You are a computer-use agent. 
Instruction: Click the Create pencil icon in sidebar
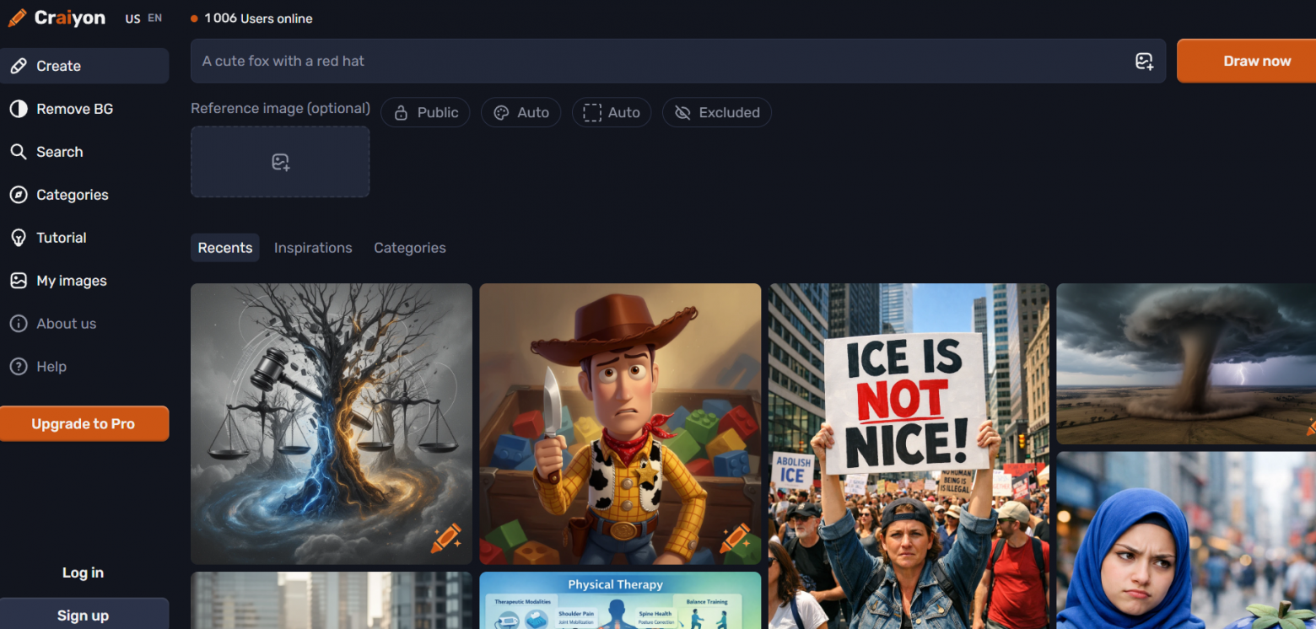[x=19, y=66]
